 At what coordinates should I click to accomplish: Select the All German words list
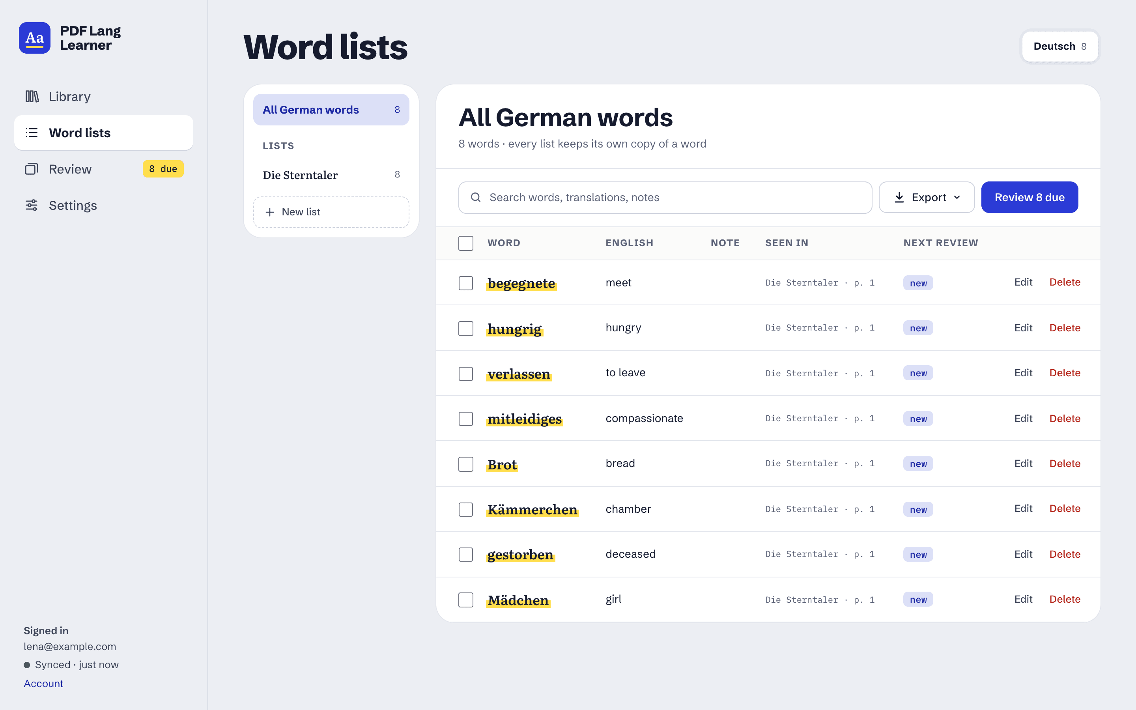[331, 109]
